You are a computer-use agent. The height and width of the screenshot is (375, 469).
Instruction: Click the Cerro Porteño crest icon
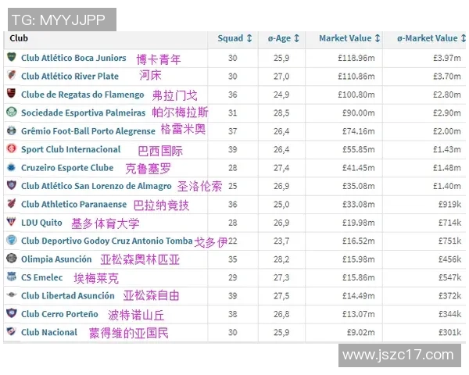12,313
